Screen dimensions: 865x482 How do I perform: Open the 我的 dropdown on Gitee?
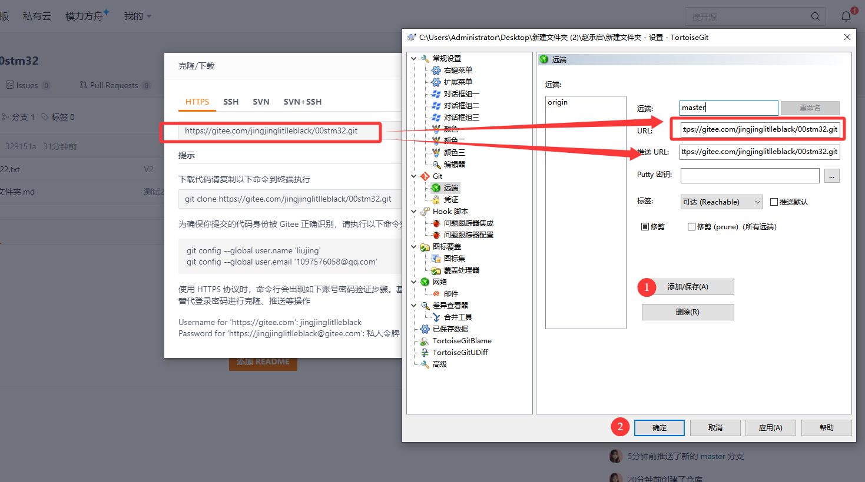point(138,16)
